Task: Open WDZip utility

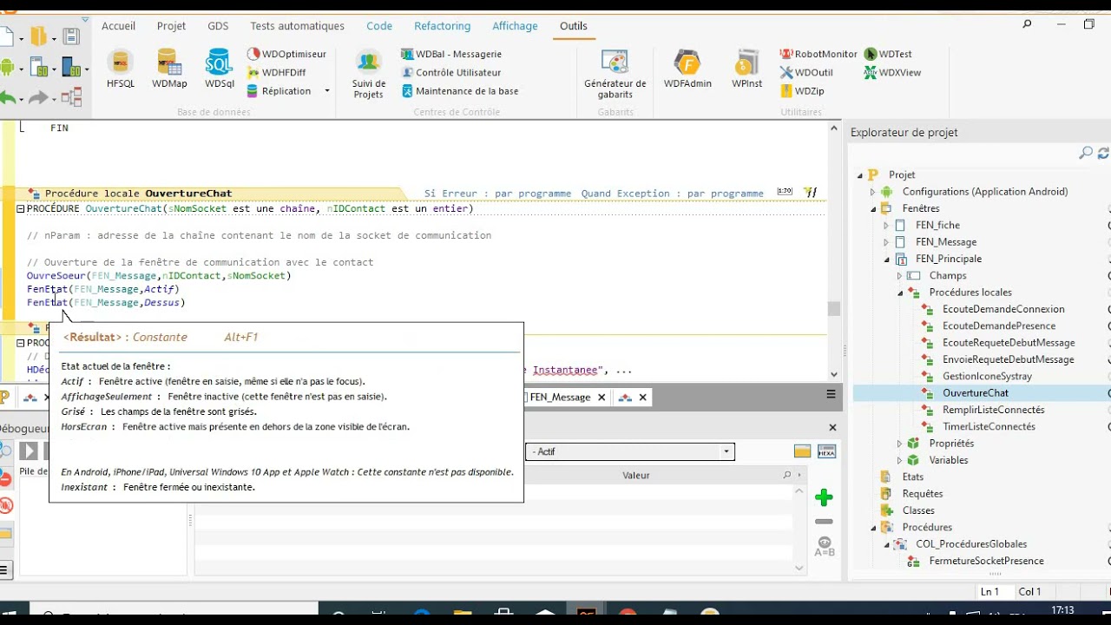Action: tap(802, 91)
